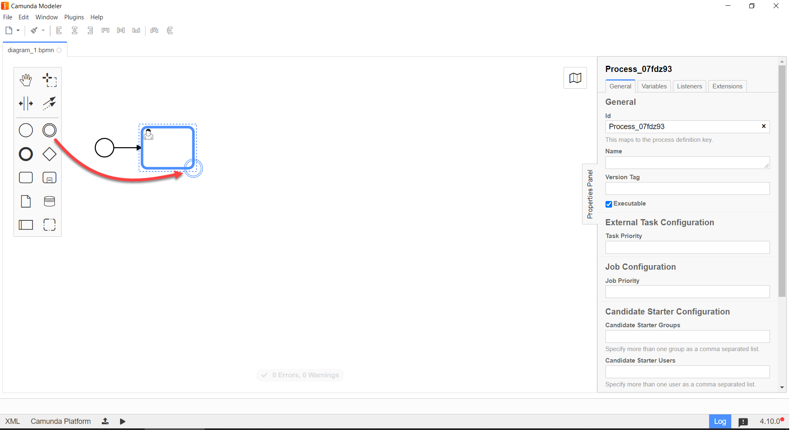This screenshot has width=795, height=430.
Task: Create an intermediate/boundary event from palette
Action: tap(49, 130)
